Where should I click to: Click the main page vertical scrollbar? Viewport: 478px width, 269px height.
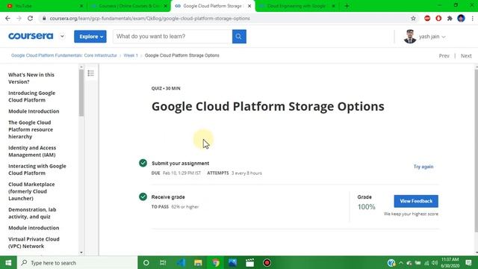coord(476,151)
